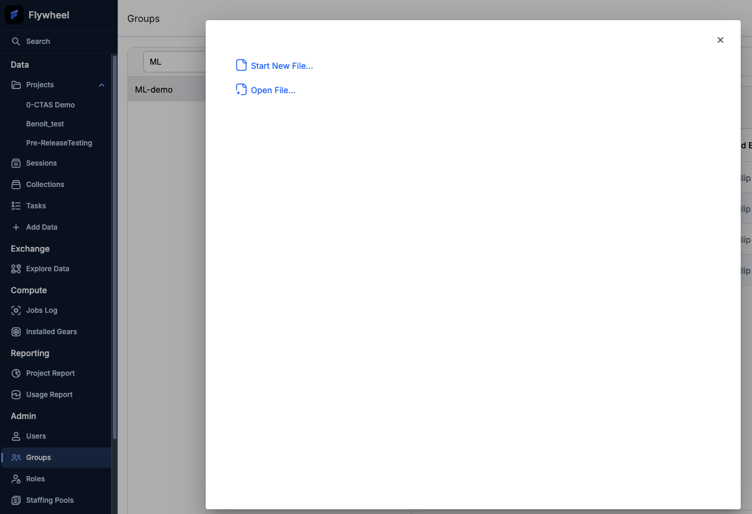Click the Start New File link
This screenshot has width=752, height=514.
(x=282, y=65)
